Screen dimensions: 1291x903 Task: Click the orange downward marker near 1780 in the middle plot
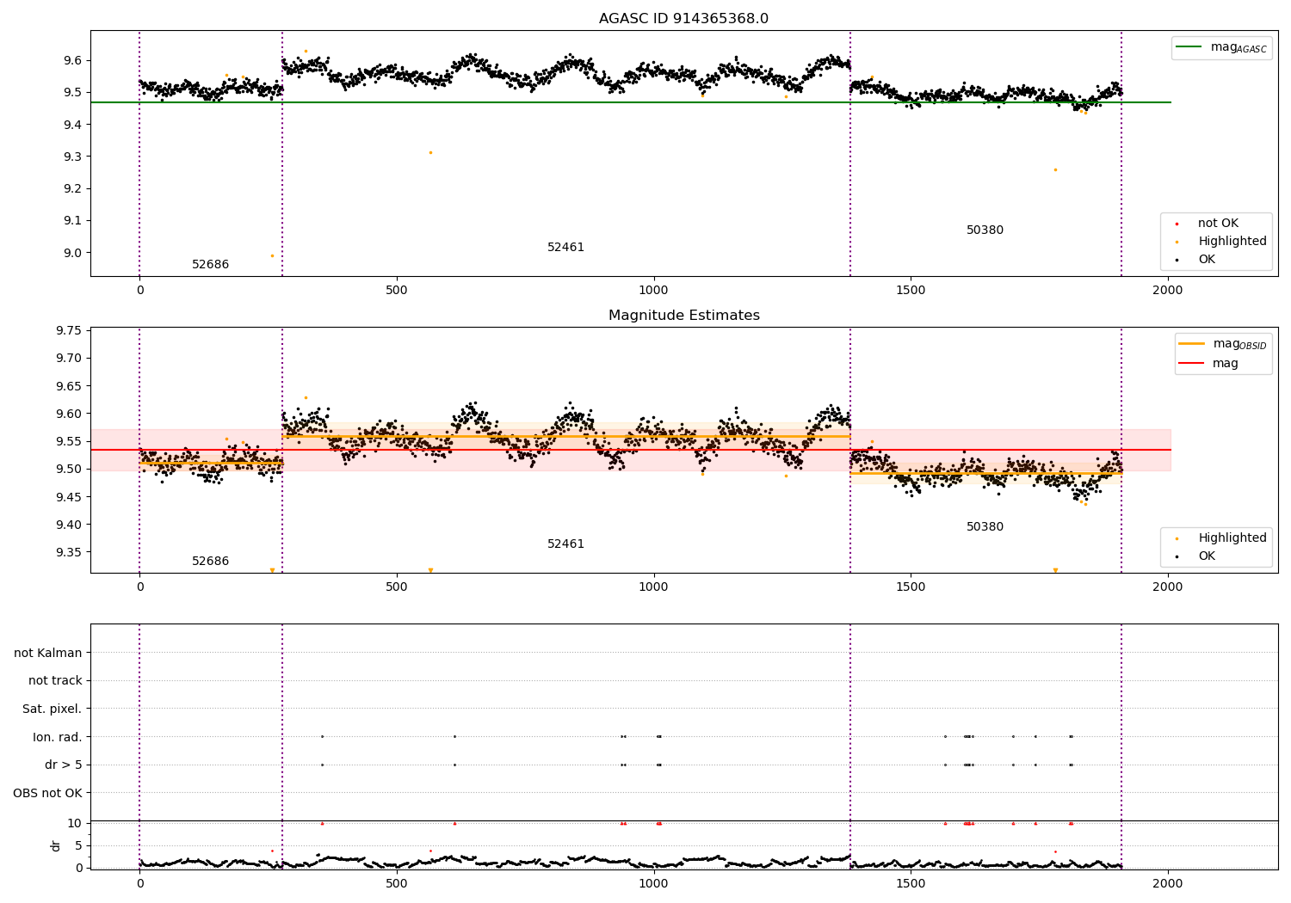(1055, 570)
